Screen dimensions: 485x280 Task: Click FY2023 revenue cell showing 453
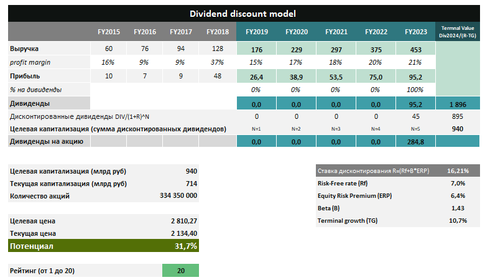(x=415, y=49)
